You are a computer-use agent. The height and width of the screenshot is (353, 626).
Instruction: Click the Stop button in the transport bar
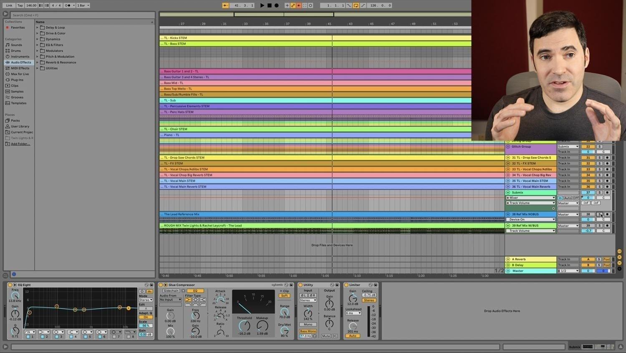[x=269, y=5]
